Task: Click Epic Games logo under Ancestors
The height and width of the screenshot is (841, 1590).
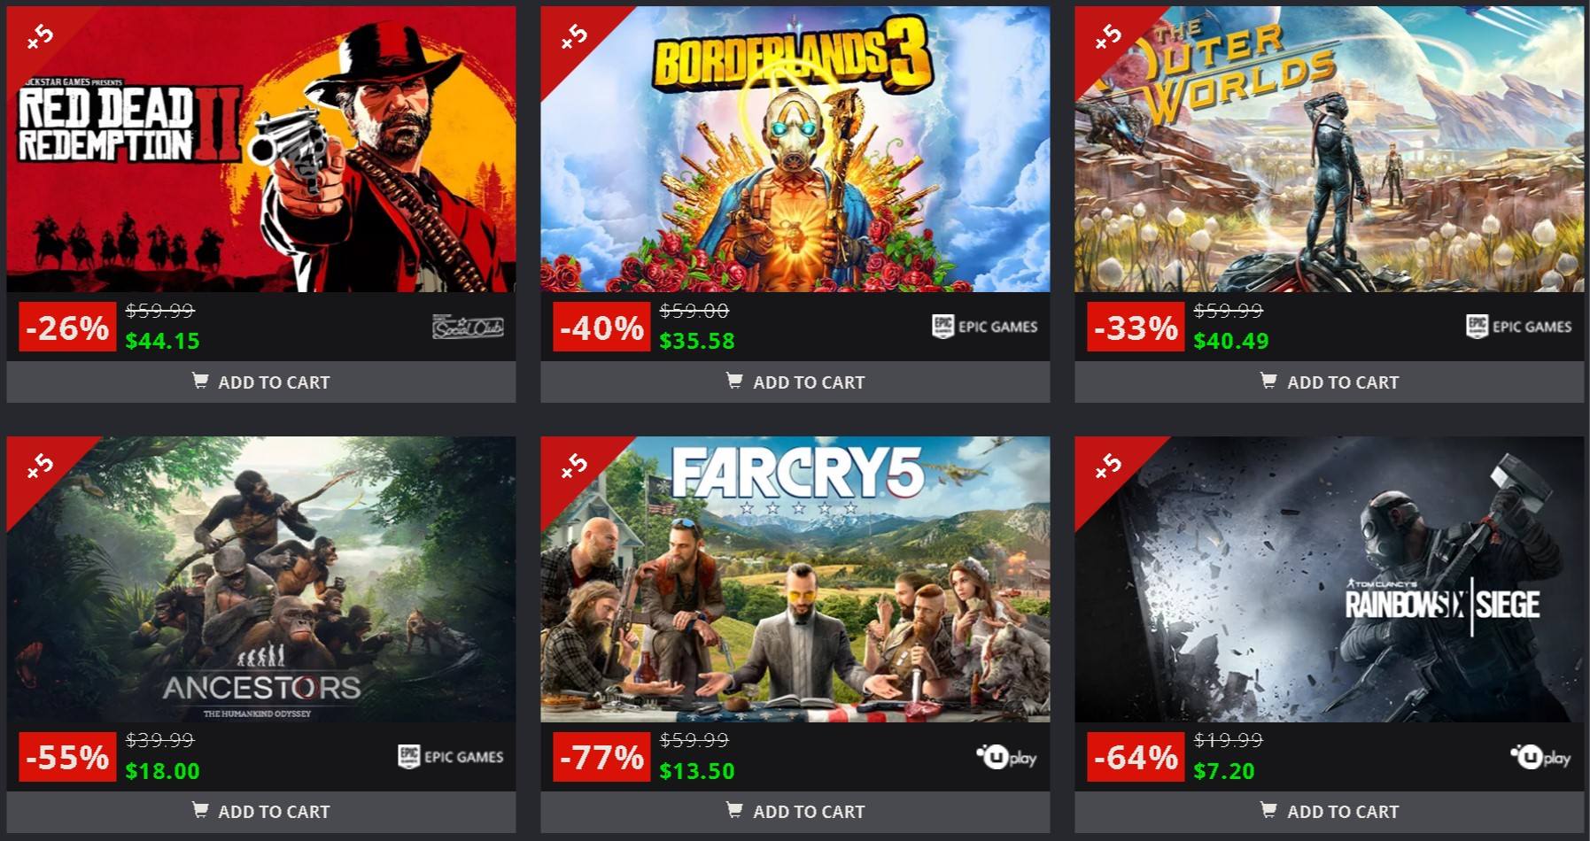Action: [450, 757]
